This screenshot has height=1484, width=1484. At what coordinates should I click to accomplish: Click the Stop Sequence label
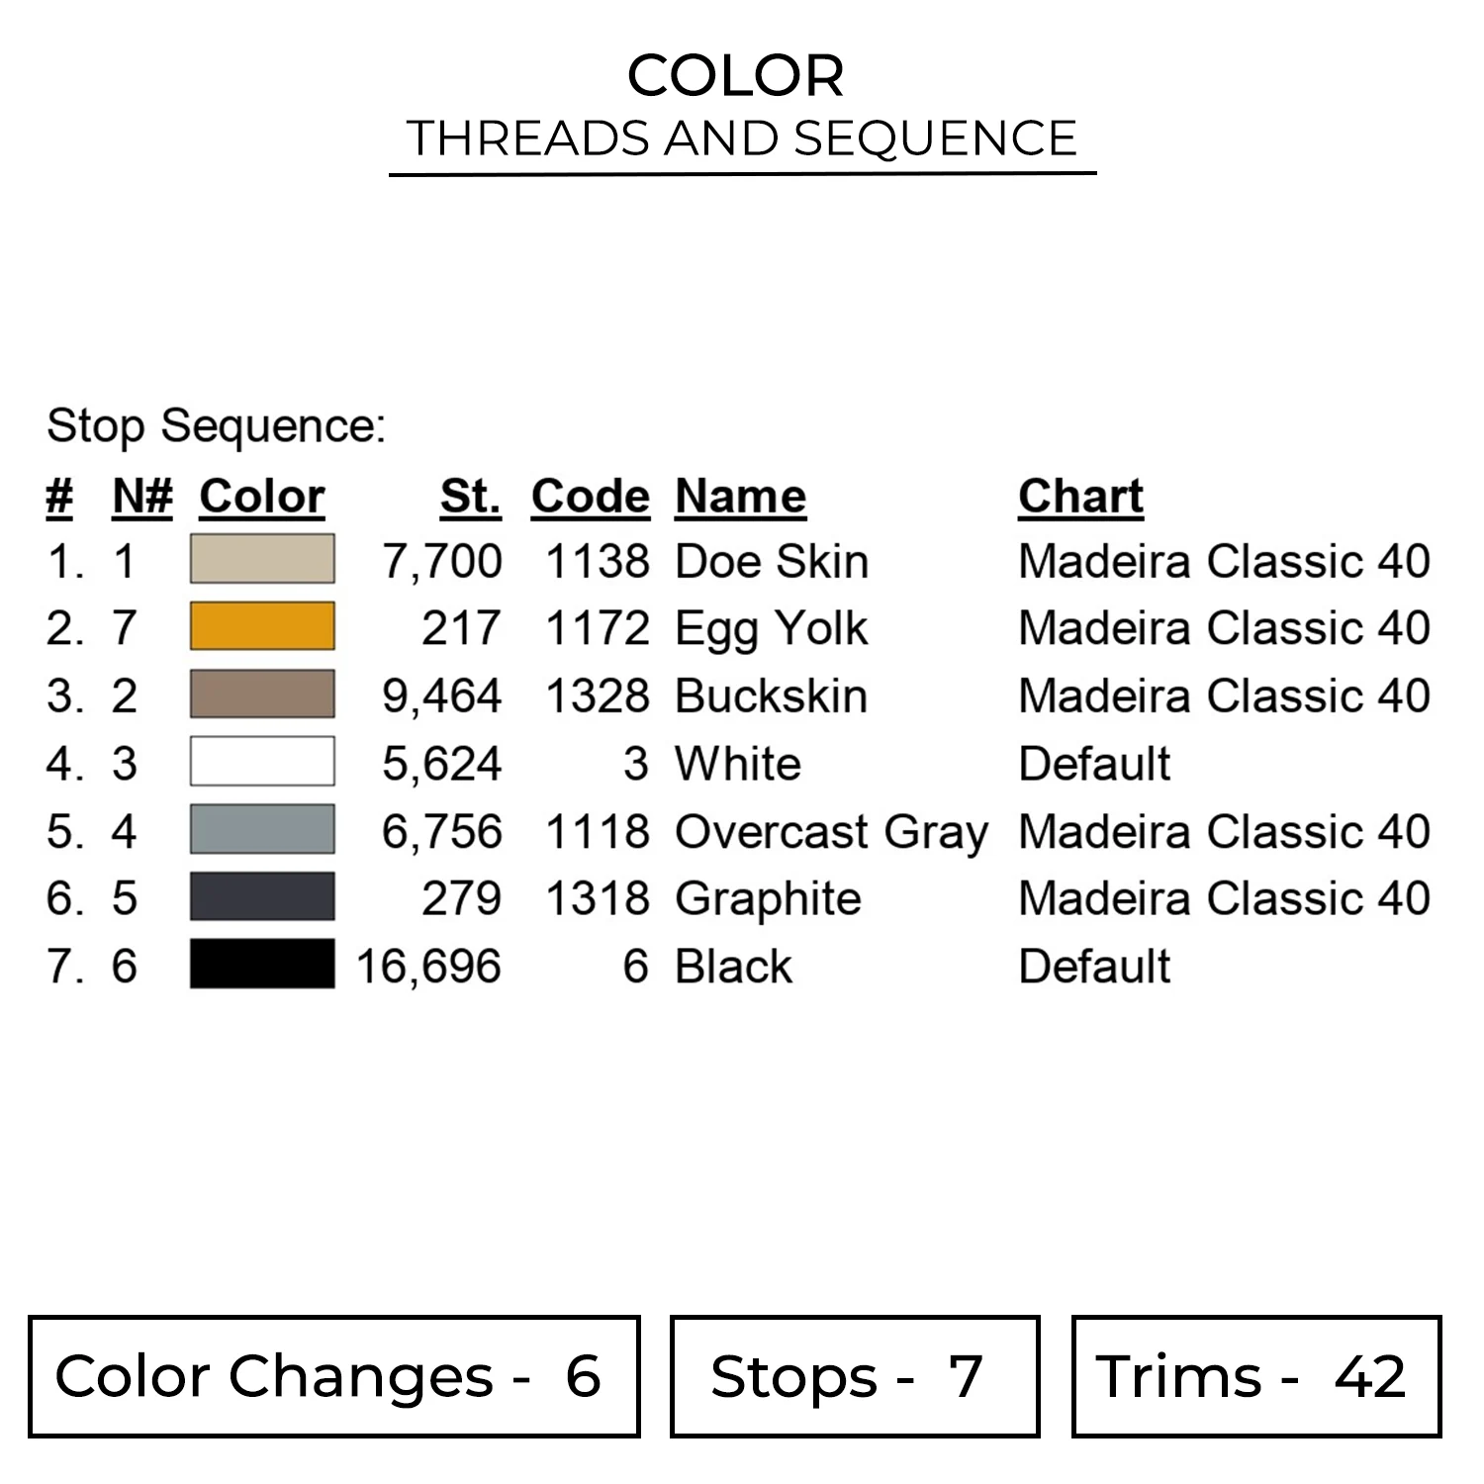click(x=217, y=426)
